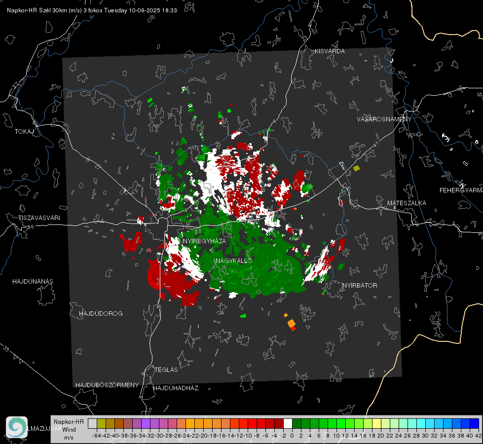483x444 pixels.
Task: Click the VÁSÁROSNAMÉNY town label
Action: [x=384, y=119]
